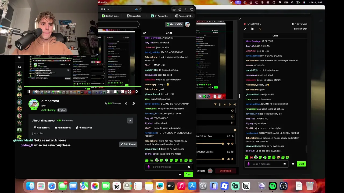344x193 pixels.
Task: Open chat settings gear in Safari chat
Action: click(x=180, y=175)
